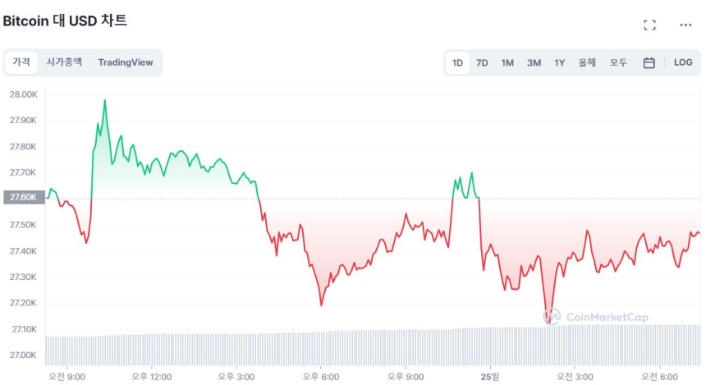The width and height of the screenshot is (706, 385).
Task: Open the TradingView tab
Action: [x=125, y=62]
